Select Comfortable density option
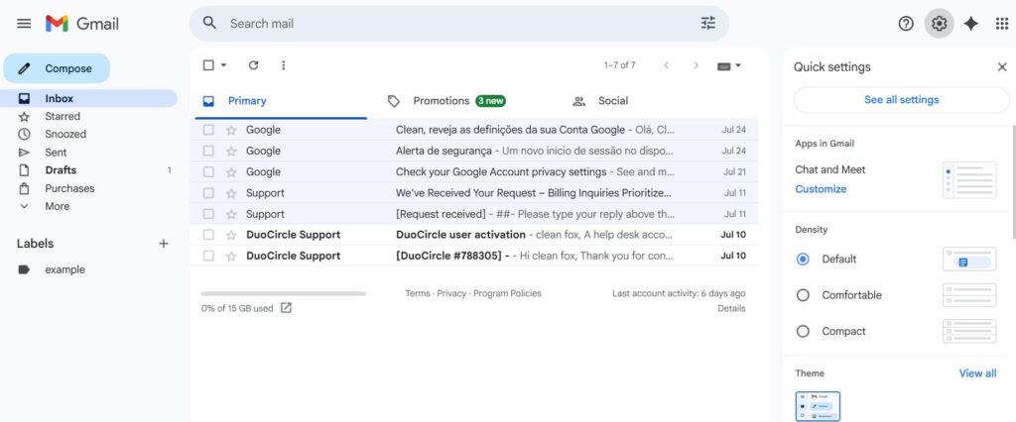The image size is (1016, 422). 803,295
